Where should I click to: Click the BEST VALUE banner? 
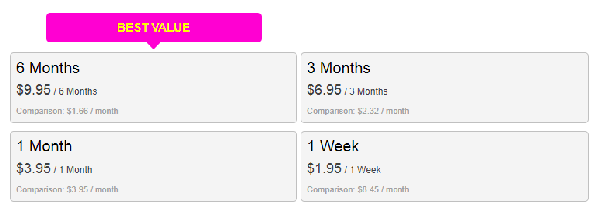[154, 27]
